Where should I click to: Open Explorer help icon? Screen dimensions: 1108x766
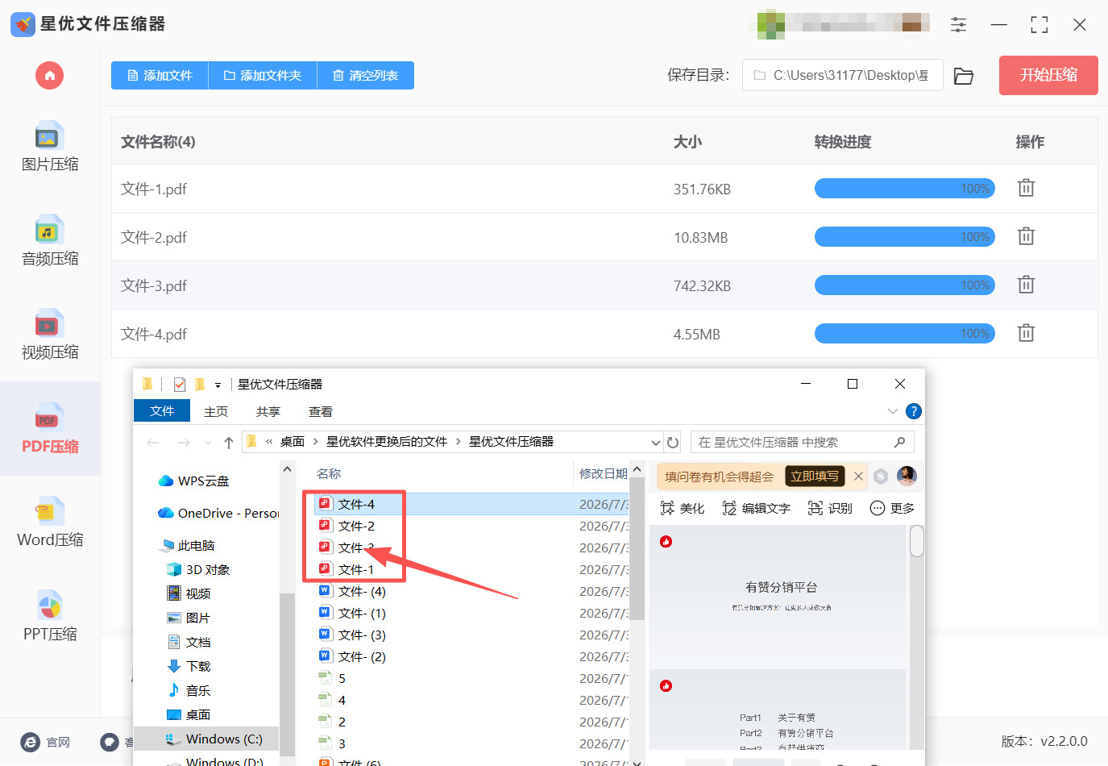[914, 411]
